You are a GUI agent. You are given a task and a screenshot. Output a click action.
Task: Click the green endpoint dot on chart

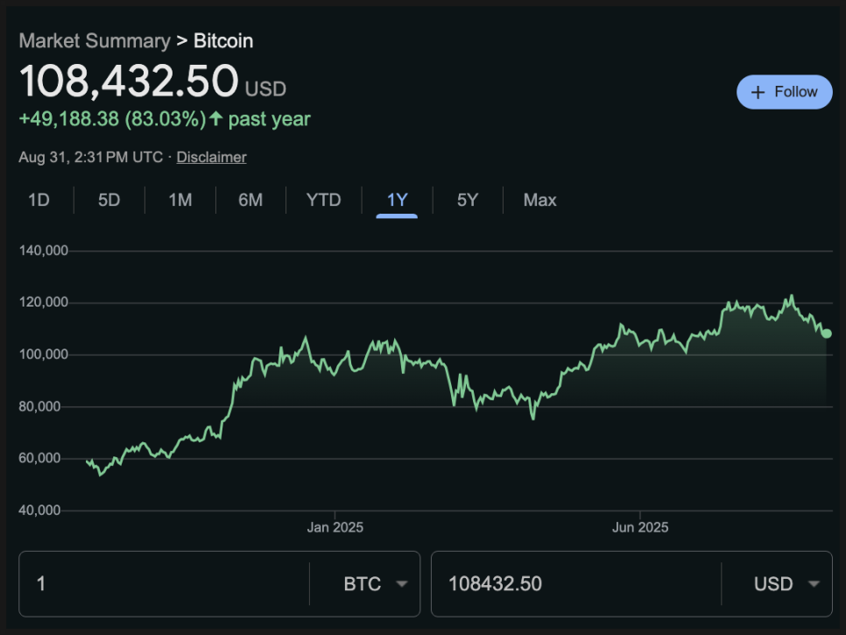click(x=827, y=334)
